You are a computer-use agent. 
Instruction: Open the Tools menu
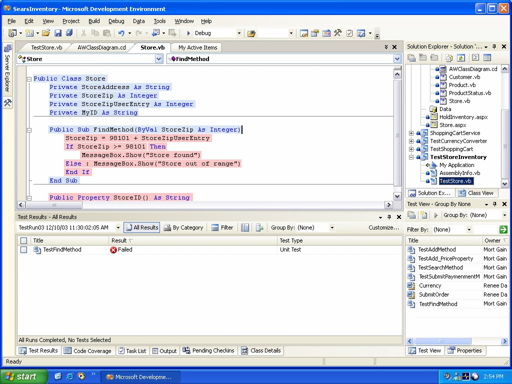(159, 21)
